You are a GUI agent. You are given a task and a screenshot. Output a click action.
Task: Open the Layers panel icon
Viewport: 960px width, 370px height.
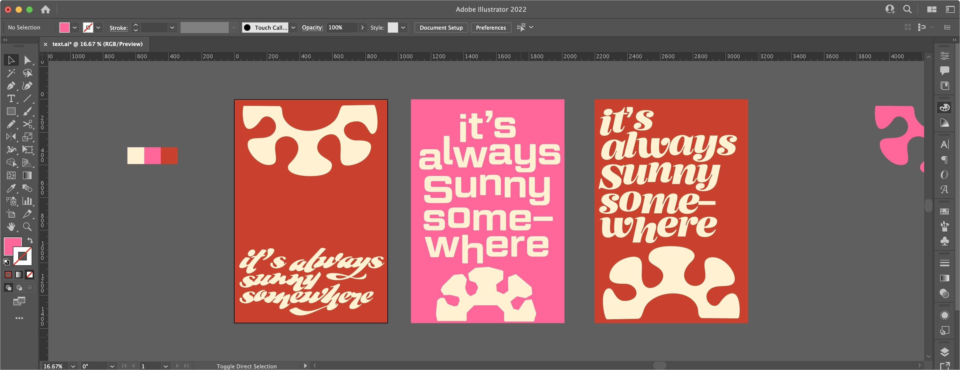click(944, 352)
